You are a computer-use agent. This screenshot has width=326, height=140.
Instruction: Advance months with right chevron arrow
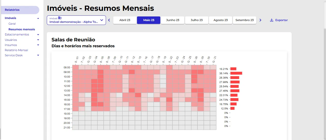coord(260,20)
